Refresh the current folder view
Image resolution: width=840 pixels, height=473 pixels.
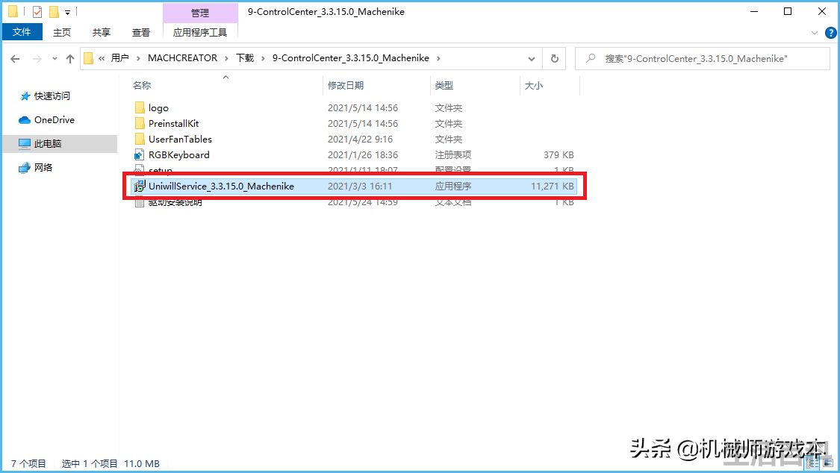coord(555,59)
